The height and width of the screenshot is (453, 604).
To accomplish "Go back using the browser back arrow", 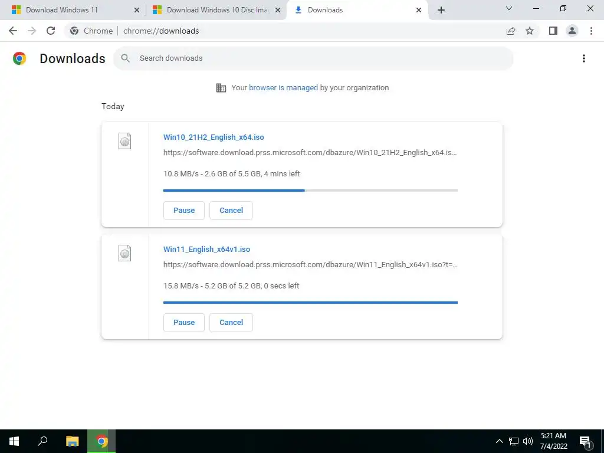I will 13,31.
